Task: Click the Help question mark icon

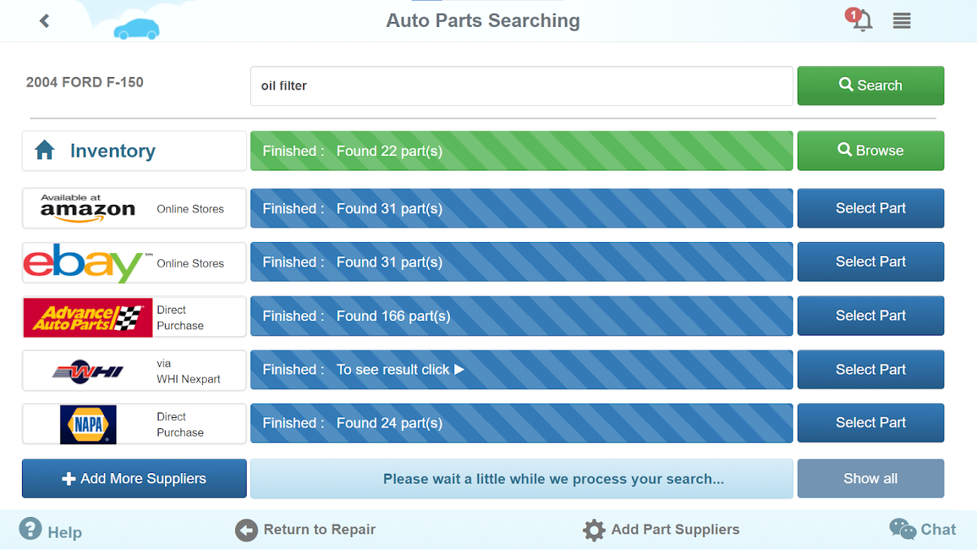Action: 30,529
